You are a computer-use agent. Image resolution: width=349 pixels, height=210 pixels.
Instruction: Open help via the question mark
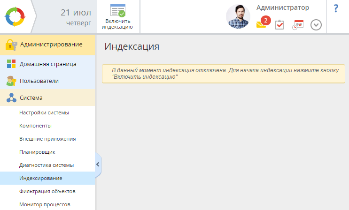click(x=336, y=8)
